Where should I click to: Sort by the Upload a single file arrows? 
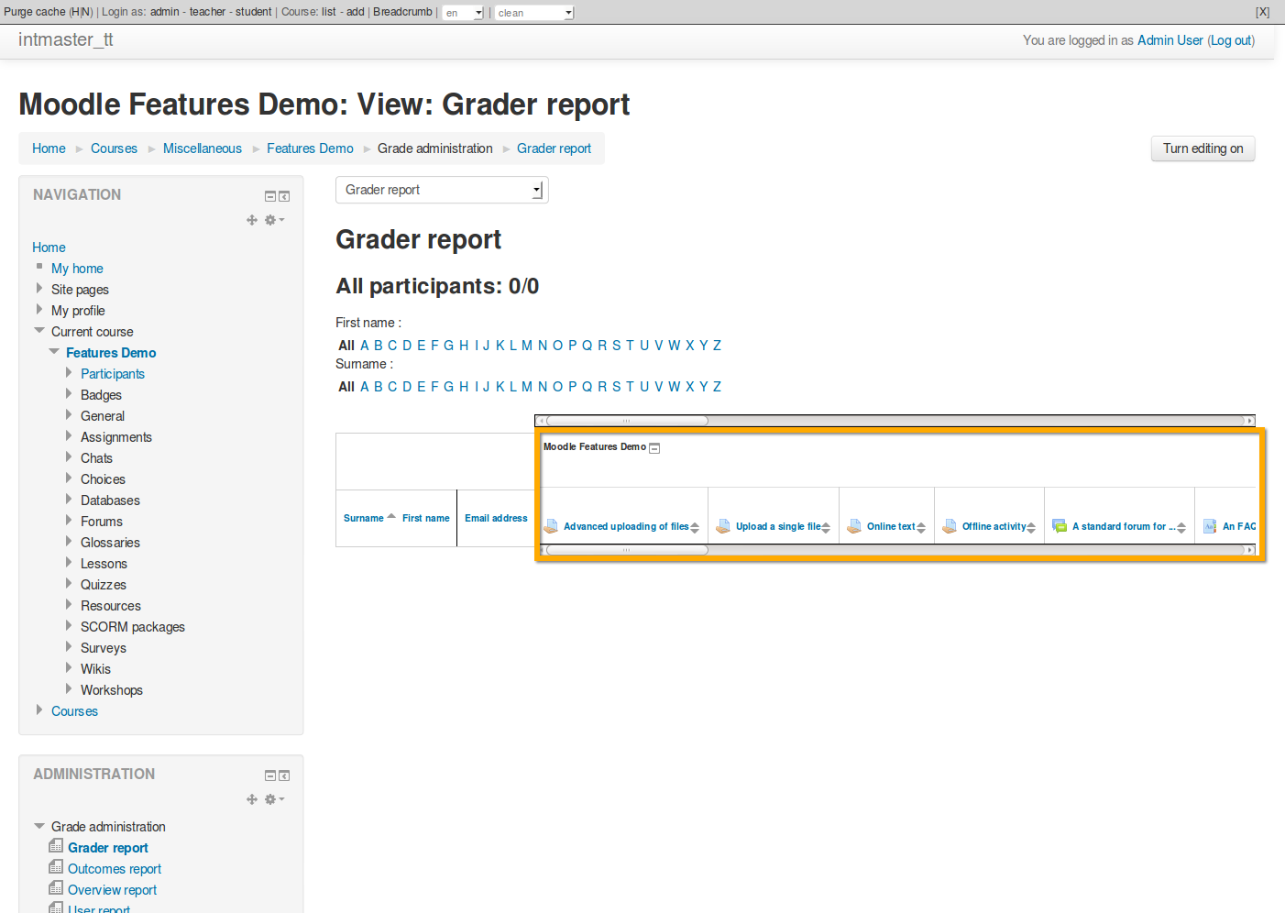point(826,527)
